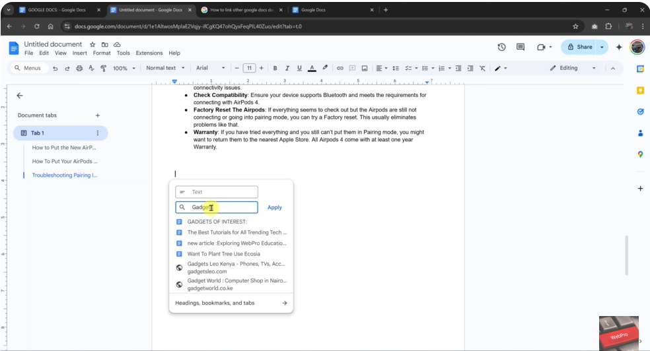Open the Normal text style dropdown

[165, 68]
